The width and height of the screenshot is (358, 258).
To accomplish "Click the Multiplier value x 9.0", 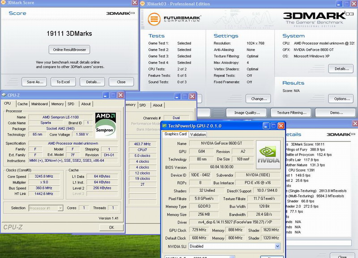I will click(44, 182).
